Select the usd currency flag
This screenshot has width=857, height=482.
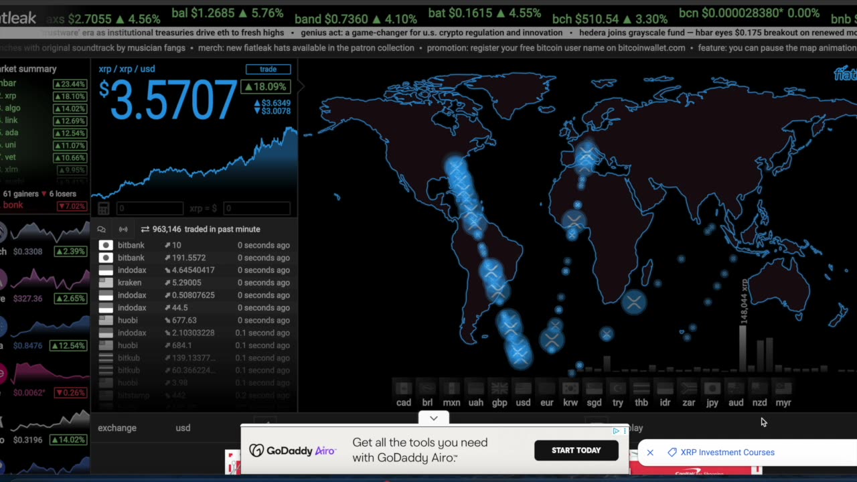[x=523, y=388]
